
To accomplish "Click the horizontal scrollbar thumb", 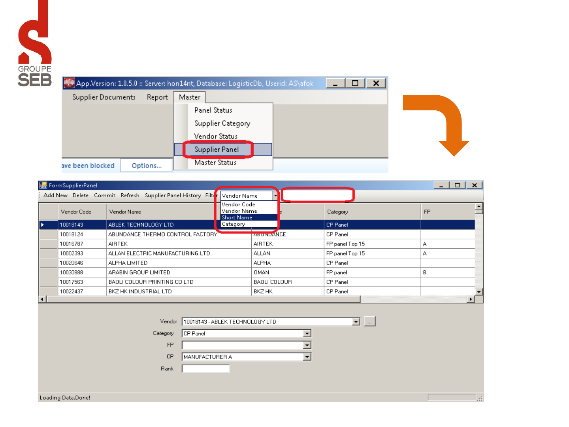I will [203, 299].
